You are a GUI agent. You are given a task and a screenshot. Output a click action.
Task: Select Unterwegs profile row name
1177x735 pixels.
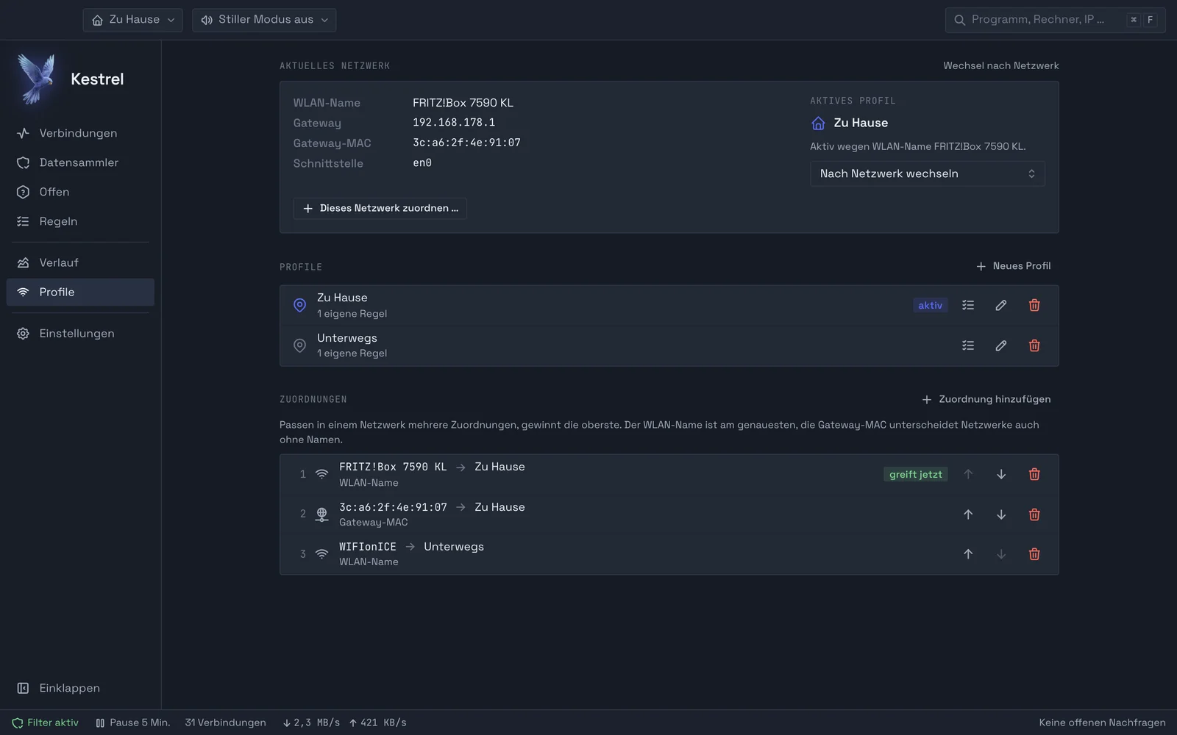[347, 338]
